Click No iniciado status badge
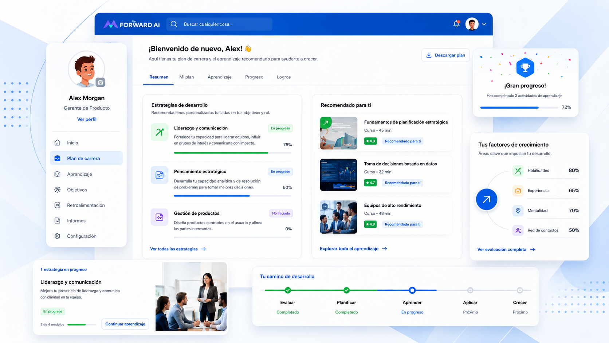The height and width of the screenshot is (343, 609). coord(281,213)
